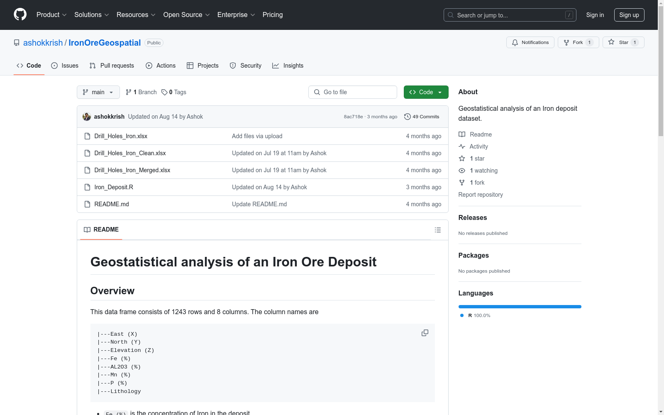Click the GitHub logo icon
Screen dimensions: 664x415
coord(20,15)
